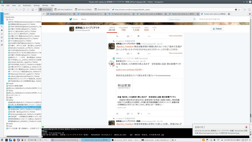Open the Asahi Shimbun Digital article card
Viewport: 252px width, 142px height.
point(149,94)
